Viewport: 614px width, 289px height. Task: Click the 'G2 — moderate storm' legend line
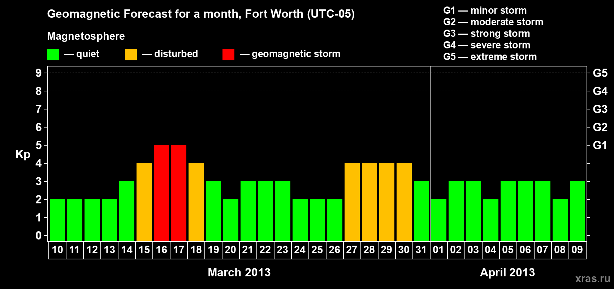coord(493,22)
